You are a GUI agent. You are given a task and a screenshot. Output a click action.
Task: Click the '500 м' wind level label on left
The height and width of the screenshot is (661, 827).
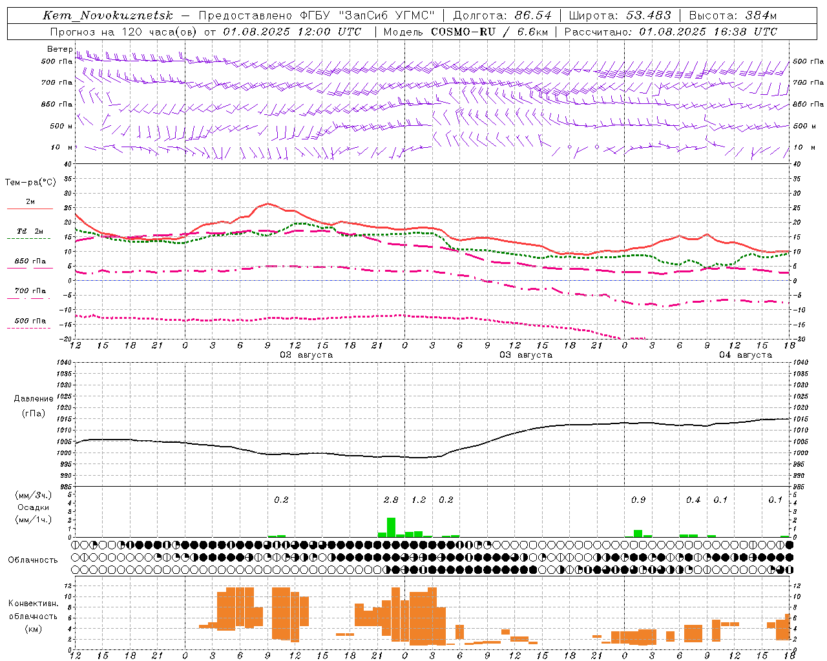tap(61, 126)
